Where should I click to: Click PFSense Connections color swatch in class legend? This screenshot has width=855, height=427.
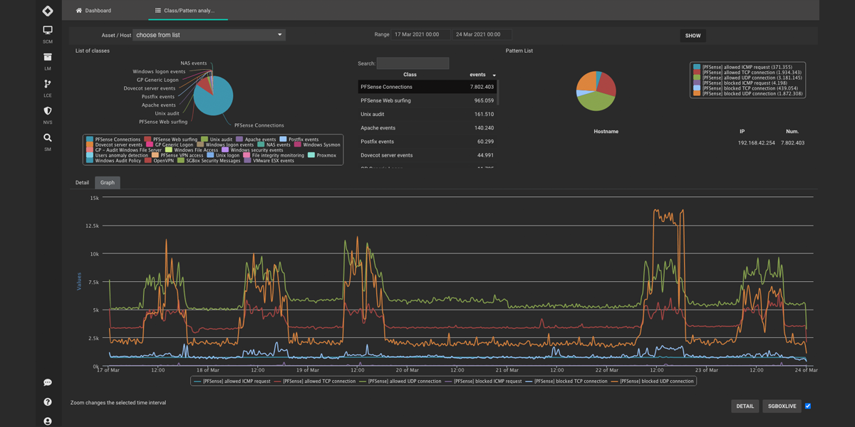90,139
